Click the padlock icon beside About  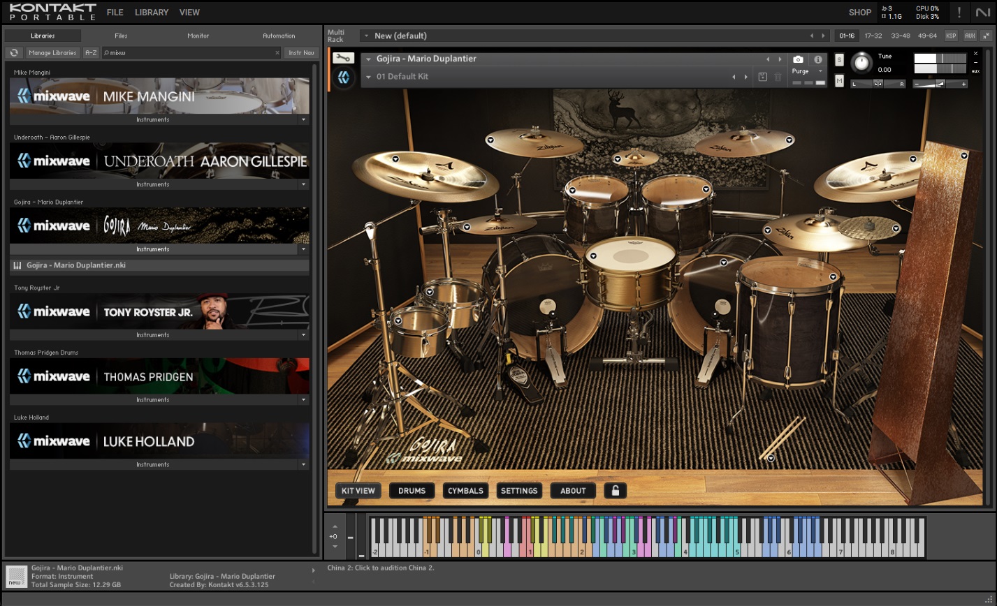pyautogui.click(x=615, y=491)
